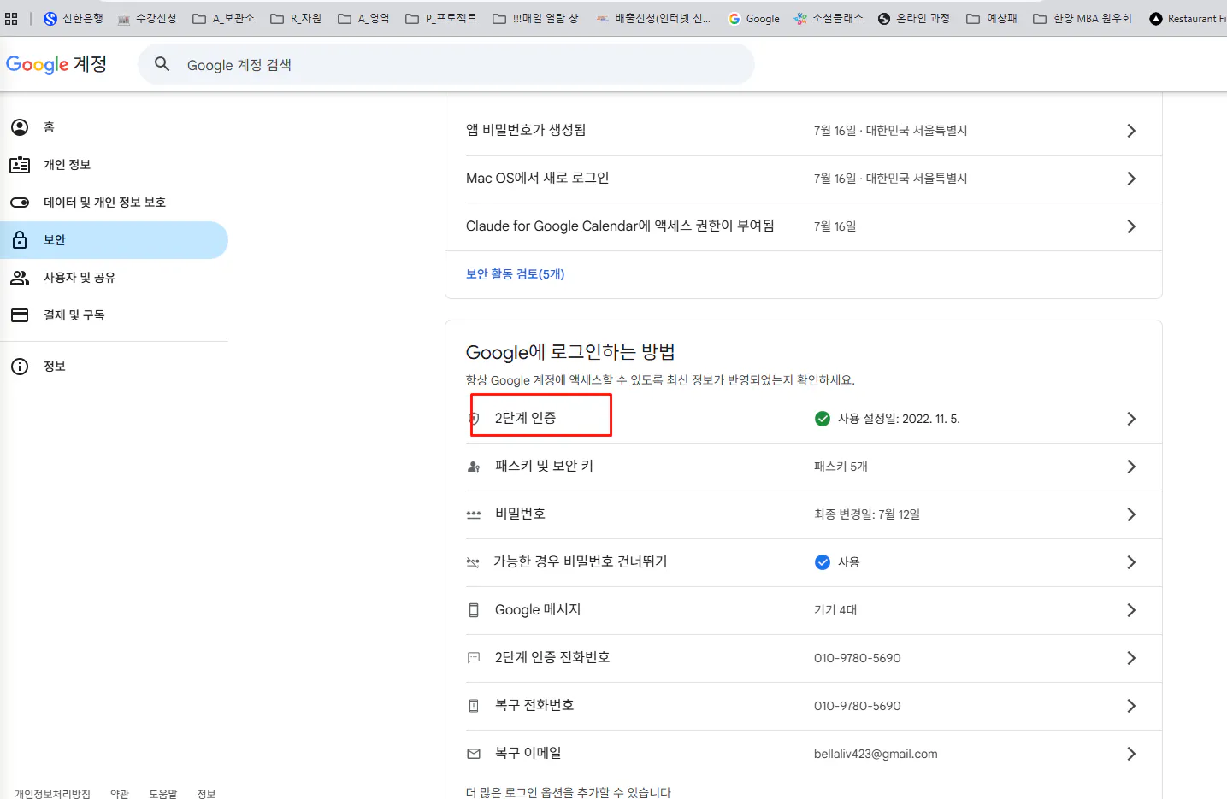The image size is (1227, 799).
Task: Click the data privacy toggle-shaped icon
Action: point(20,203)
